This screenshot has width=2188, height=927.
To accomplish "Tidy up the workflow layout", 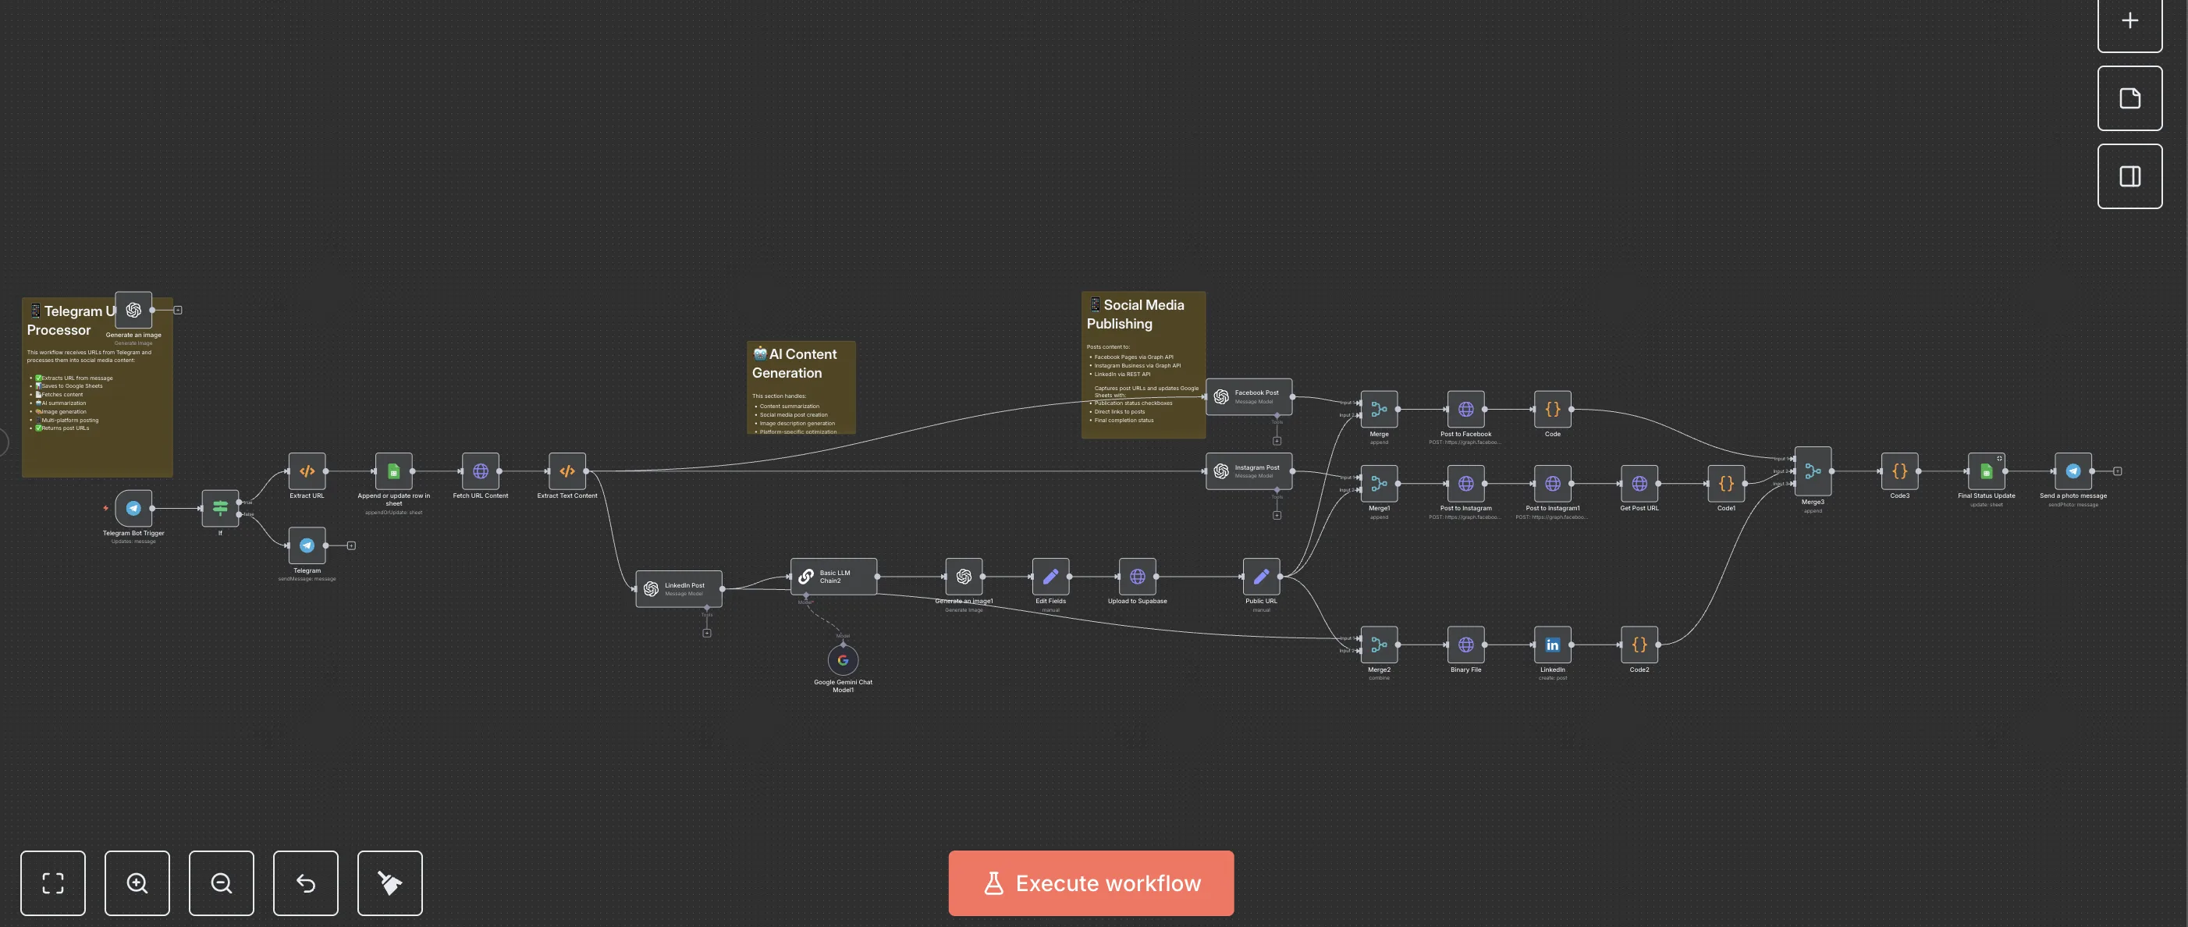I will tap(390, 883).
